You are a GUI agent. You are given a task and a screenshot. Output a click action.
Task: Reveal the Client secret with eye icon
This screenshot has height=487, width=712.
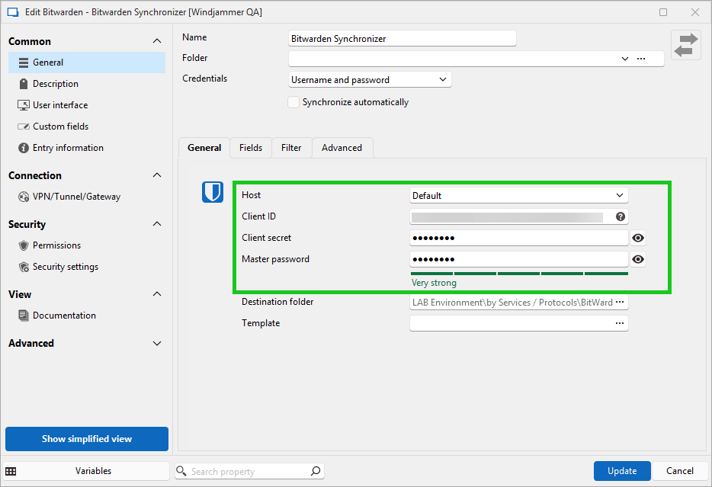coord(639,239)
